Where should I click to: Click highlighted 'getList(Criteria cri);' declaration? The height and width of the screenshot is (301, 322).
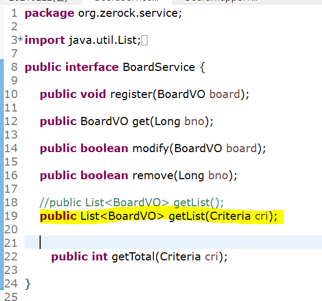[x=223, y=216]
